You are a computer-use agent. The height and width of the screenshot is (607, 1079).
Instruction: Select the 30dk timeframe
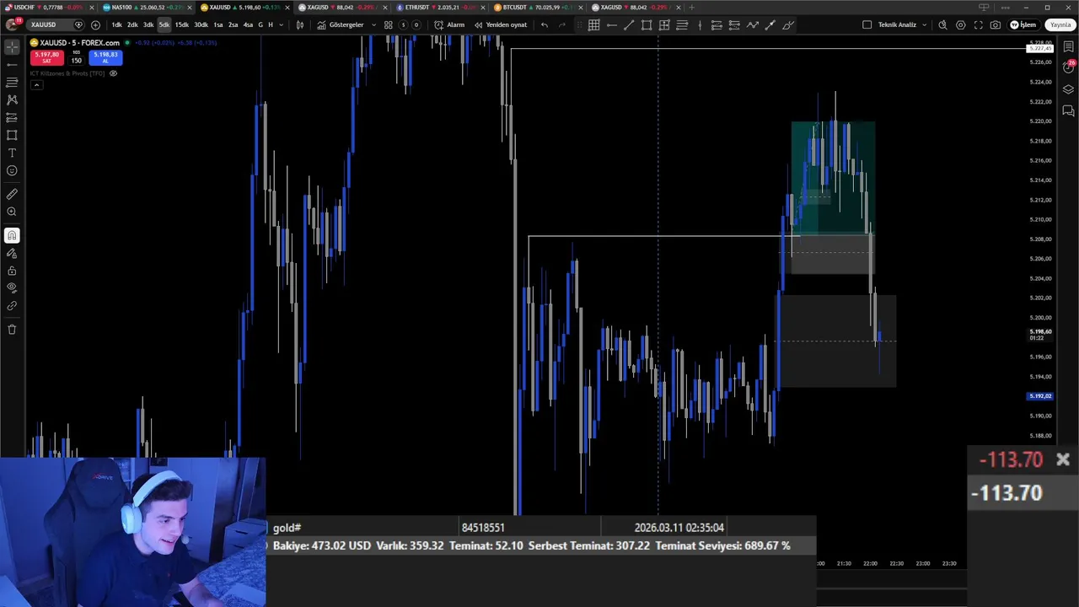click(x=201, y=24)
